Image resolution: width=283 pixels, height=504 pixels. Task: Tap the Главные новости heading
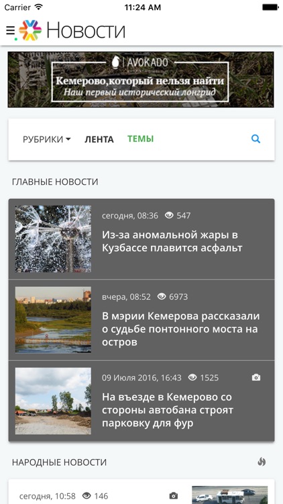pyautogui.click(x=55, y=182)
